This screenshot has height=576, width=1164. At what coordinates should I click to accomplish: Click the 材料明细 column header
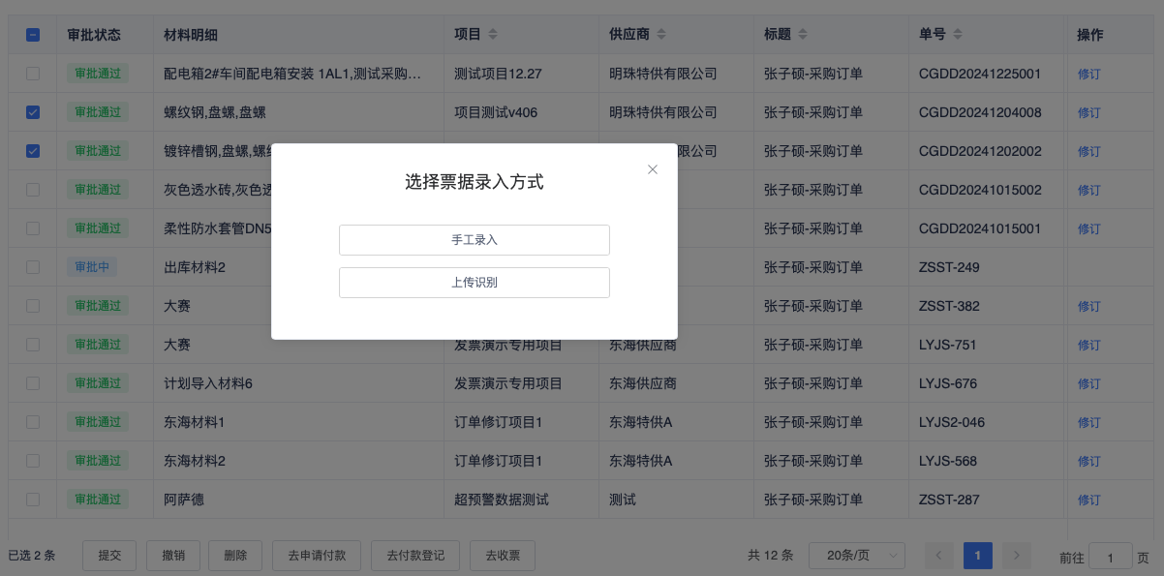(191, 35)
